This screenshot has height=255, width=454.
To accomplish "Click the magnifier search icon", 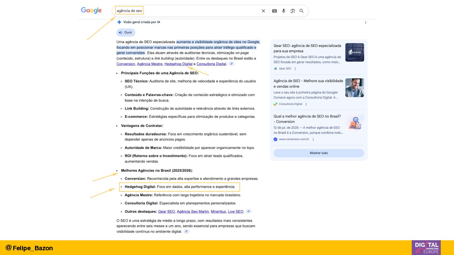I will click(x=302, y=11).
